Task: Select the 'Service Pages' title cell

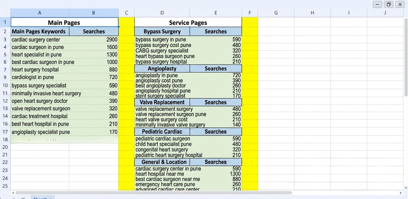Action: pos(188,22)
